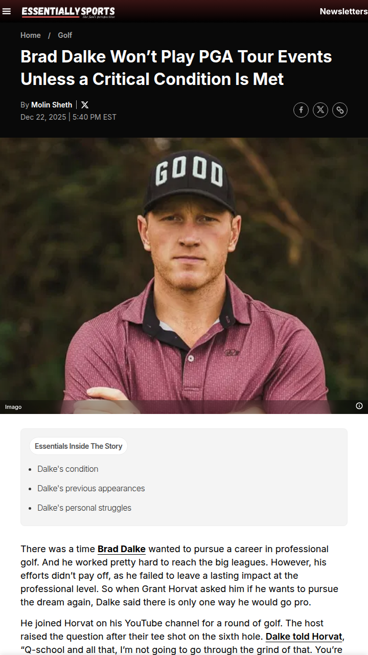Go to Home breadcrumb
The height and width of the screenshot is (655, 368).
tap(31, 35)
